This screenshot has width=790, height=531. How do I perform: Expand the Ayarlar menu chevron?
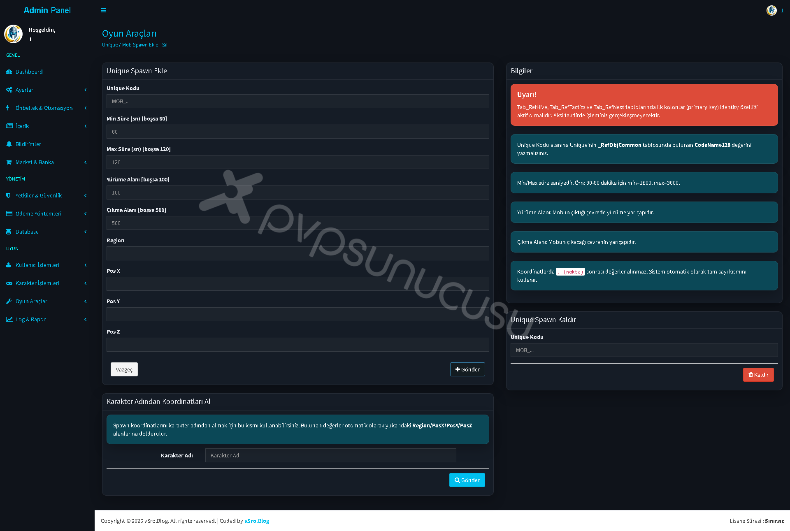point(86,90)
